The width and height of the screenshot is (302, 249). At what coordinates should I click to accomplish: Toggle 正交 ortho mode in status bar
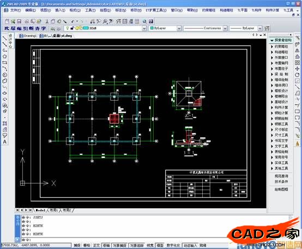pos(96,245)
